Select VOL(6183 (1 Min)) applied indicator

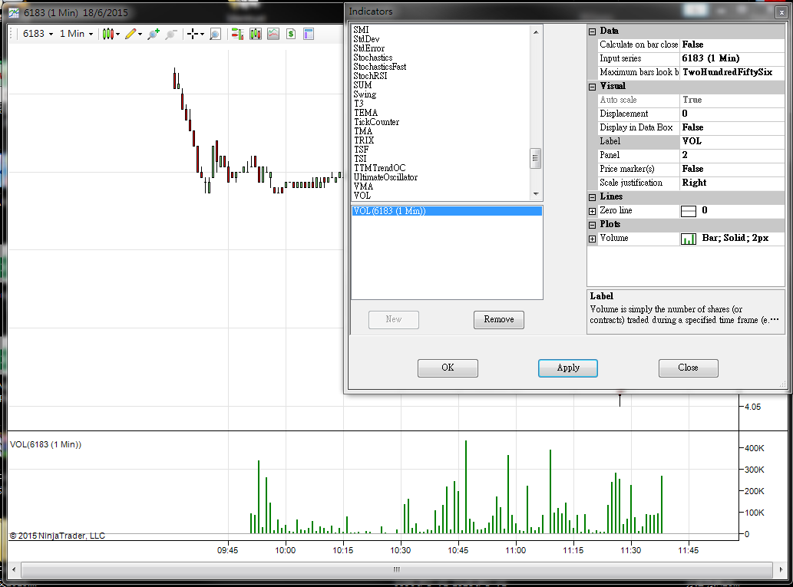pos(447,211)
